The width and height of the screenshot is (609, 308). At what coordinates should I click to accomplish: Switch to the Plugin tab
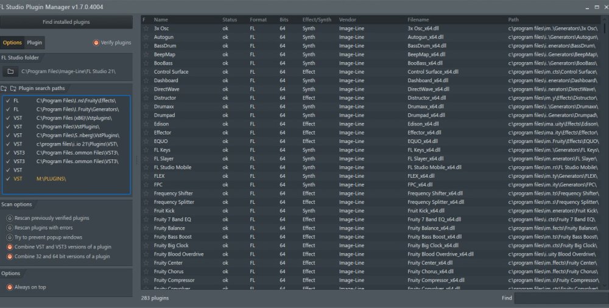(x=35, y=43)
